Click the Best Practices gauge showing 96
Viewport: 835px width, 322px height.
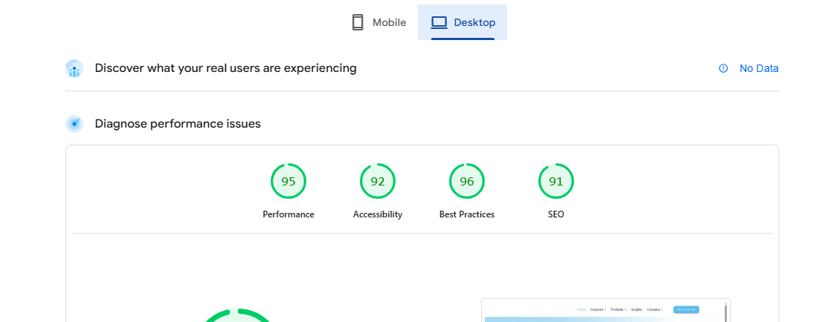(467, 181)
